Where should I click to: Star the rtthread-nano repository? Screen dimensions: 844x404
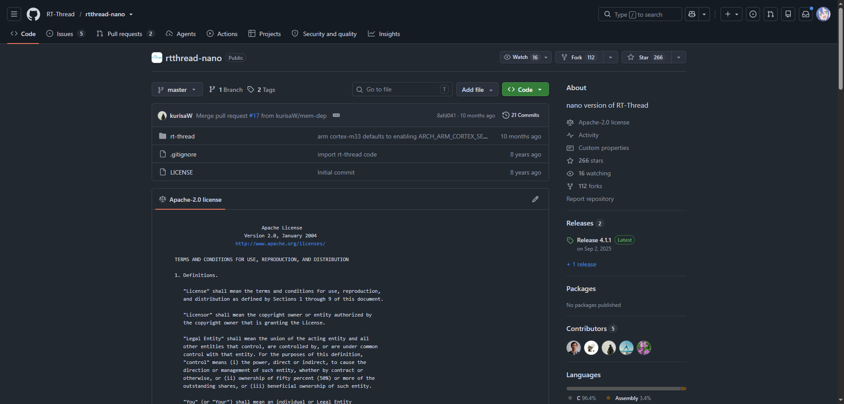(x=647, y=57)
